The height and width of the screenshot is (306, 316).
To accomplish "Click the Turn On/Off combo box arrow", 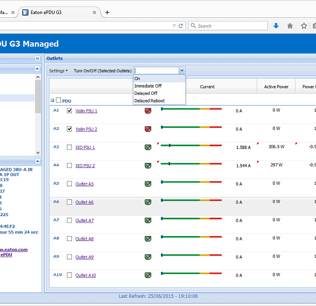I will pos(182,70).
